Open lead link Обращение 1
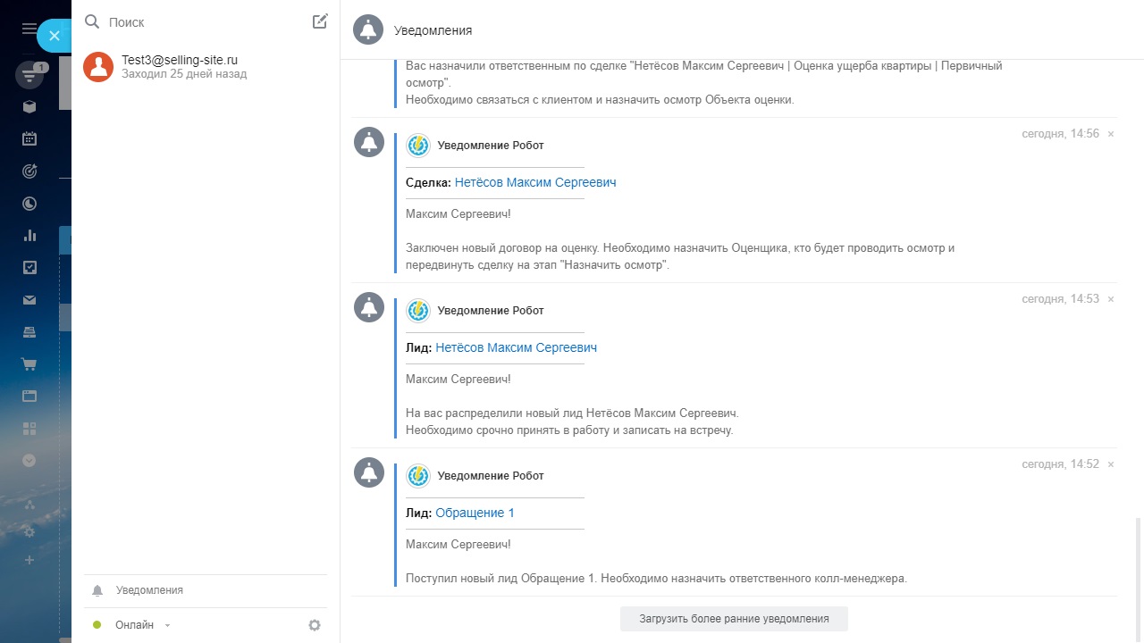This screenshot has height=643, width=1144. [475, 513]
